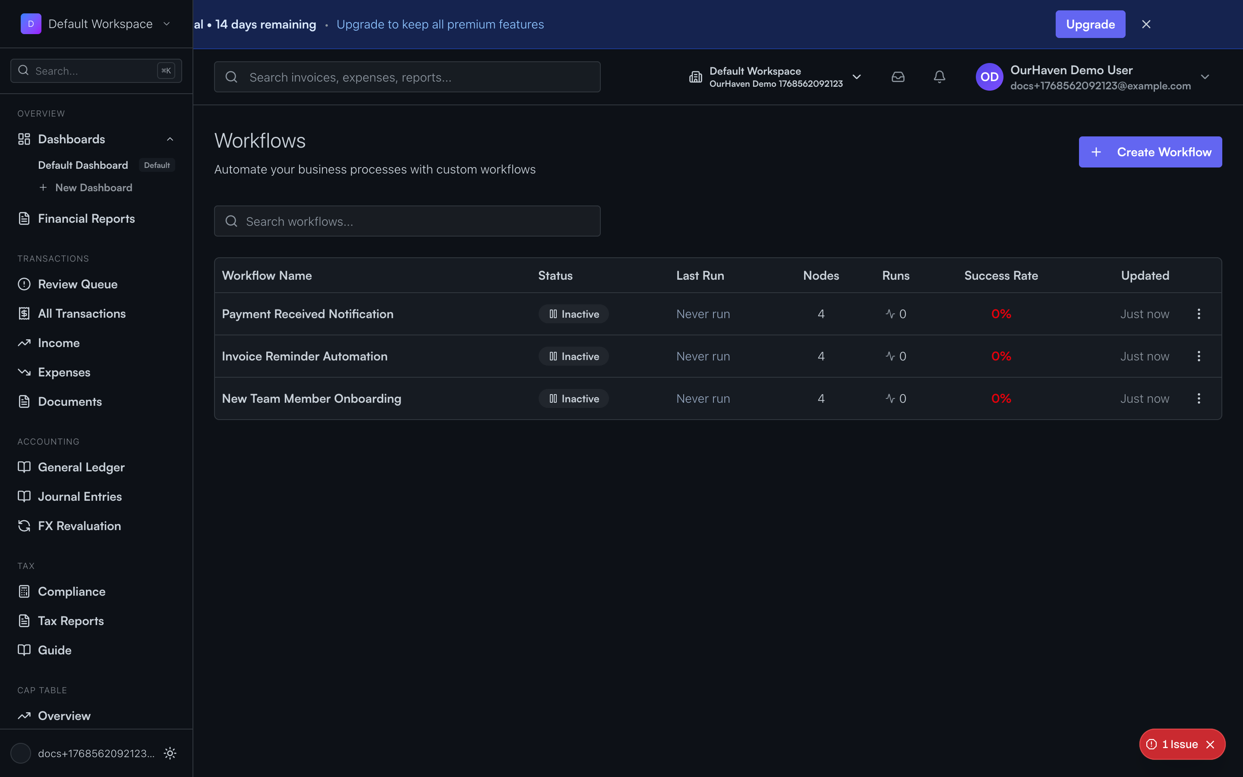Toggle Payment Received Notification workflow status
The width and height of the screenshot is (1243, 777).
point(573,313)
